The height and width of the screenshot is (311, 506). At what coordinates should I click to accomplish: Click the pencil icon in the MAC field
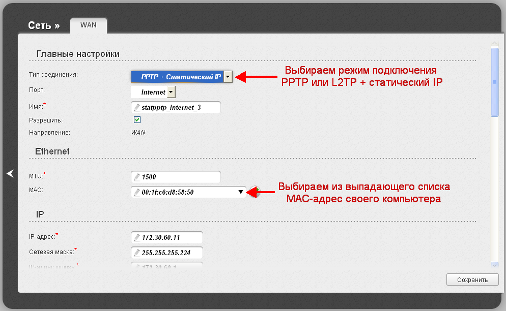(136, 192)
